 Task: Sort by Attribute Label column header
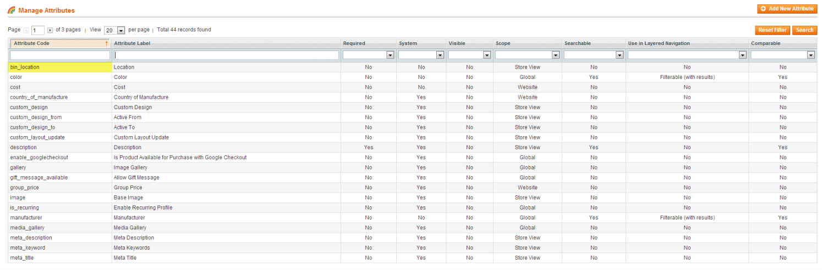[132, 43]
